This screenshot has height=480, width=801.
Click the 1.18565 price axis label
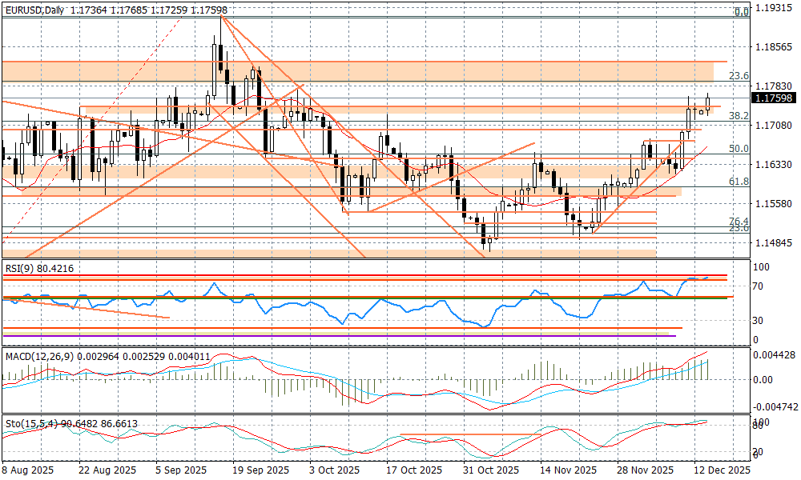773,47
